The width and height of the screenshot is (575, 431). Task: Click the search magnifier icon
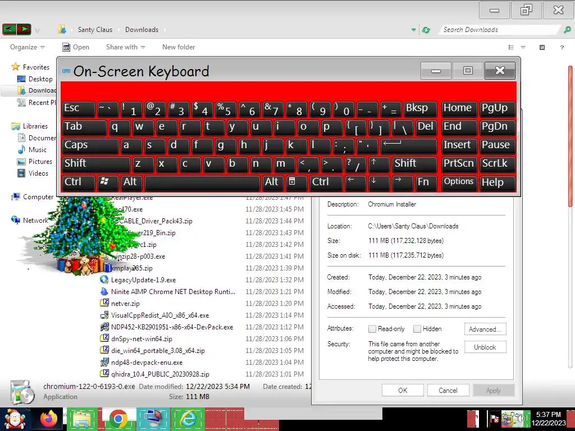pos(567,30)
